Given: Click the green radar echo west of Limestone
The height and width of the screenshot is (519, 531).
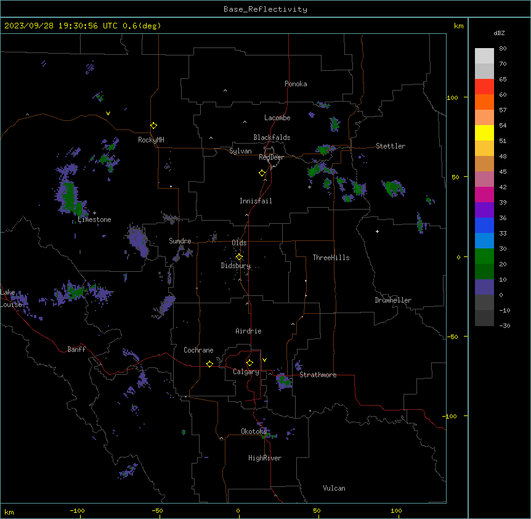Looking at the screenshot, I should tap(70, 198).
